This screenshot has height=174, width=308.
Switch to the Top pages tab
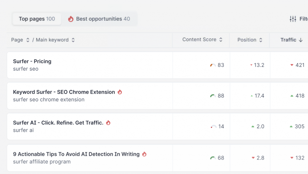(x=37, y=19)
